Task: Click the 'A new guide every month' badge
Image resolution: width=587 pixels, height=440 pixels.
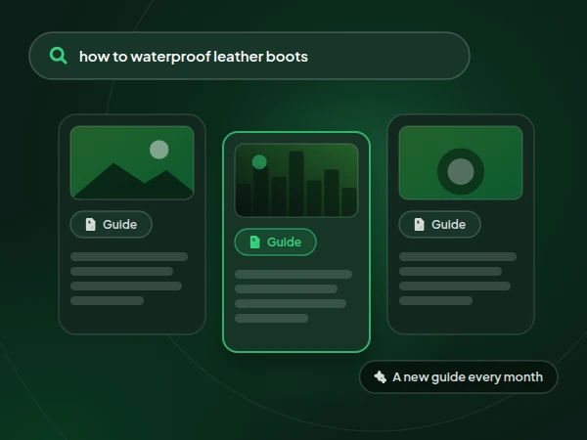Action: (459, 376)
